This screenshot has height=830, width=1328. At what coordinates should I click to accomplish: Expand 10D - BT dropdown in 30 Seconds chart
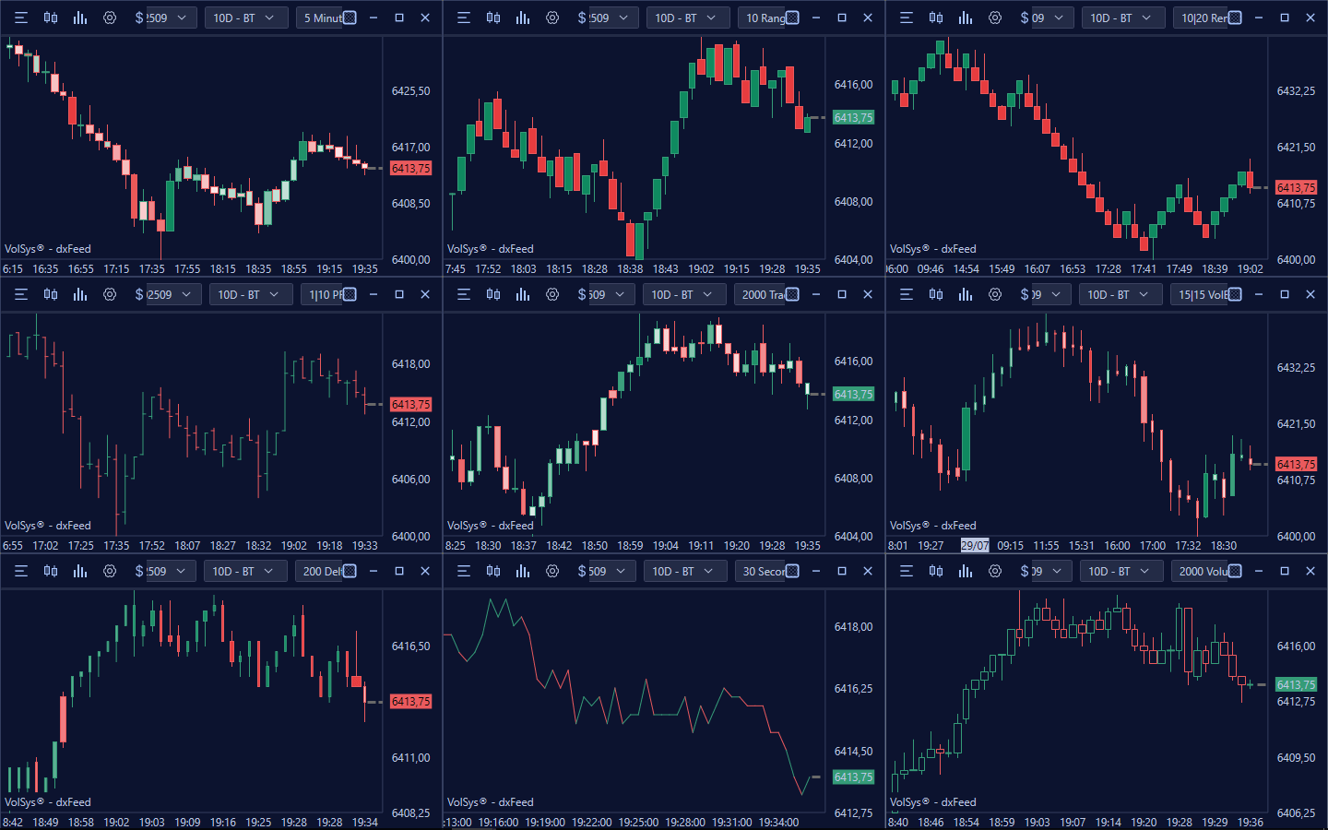tap(682, 571)
